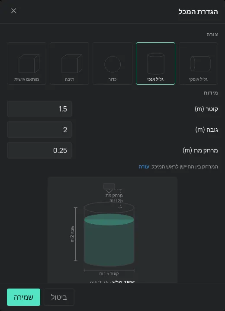Screen dimensions: 225x311
Task: Cancel the dialog (ביטול)
Action: 59,297
